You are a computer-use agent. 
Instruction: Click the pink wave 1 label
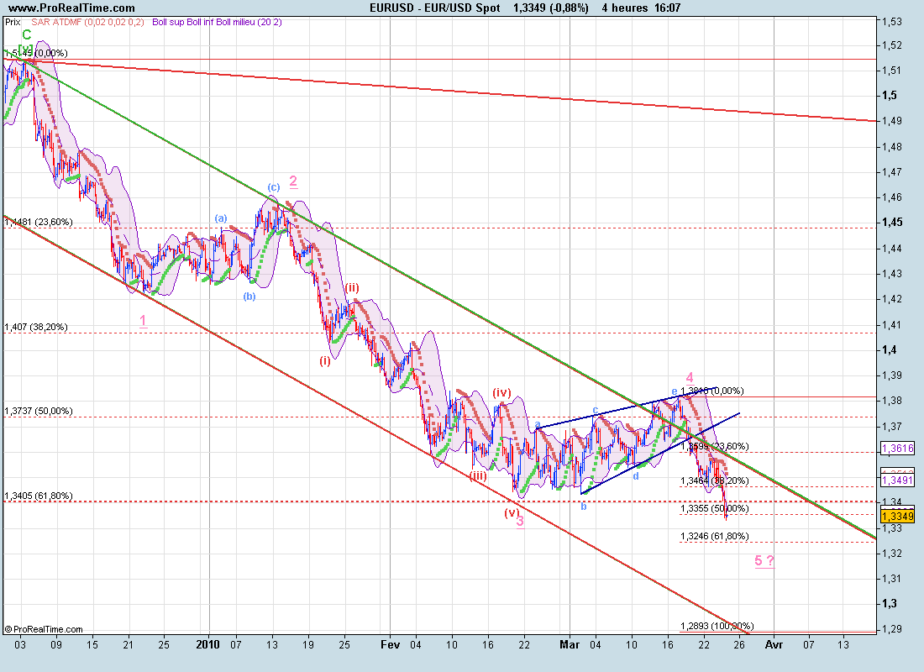pos(143,321)
